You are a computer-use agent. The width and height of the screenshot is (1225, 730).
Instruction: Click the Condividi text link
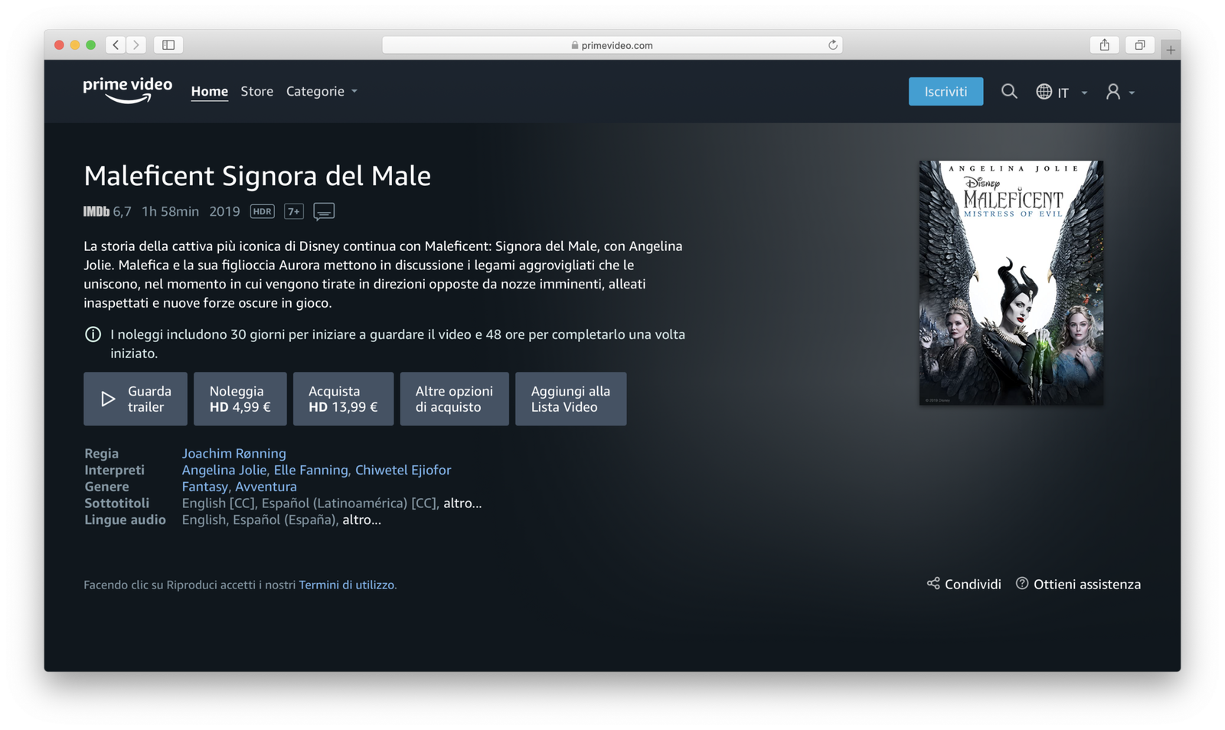tap(972, 584)
